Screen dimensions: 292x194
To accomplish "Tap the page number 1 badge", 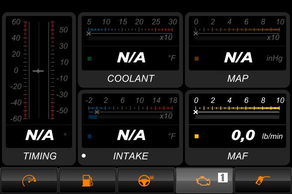I will (x=223, y=178).
